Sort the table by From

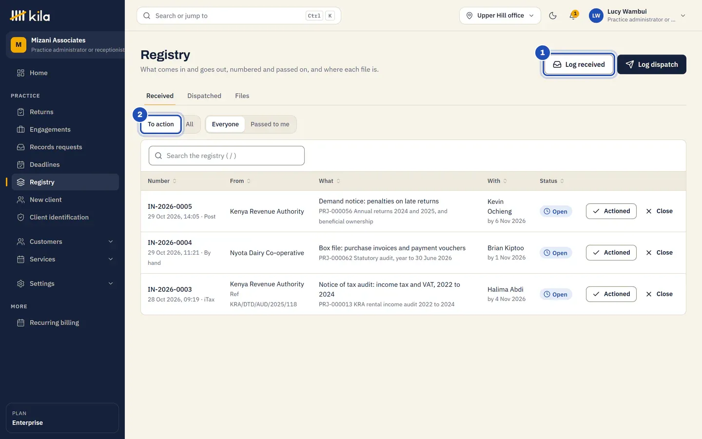pyautogui.click(x=240, y=181)
